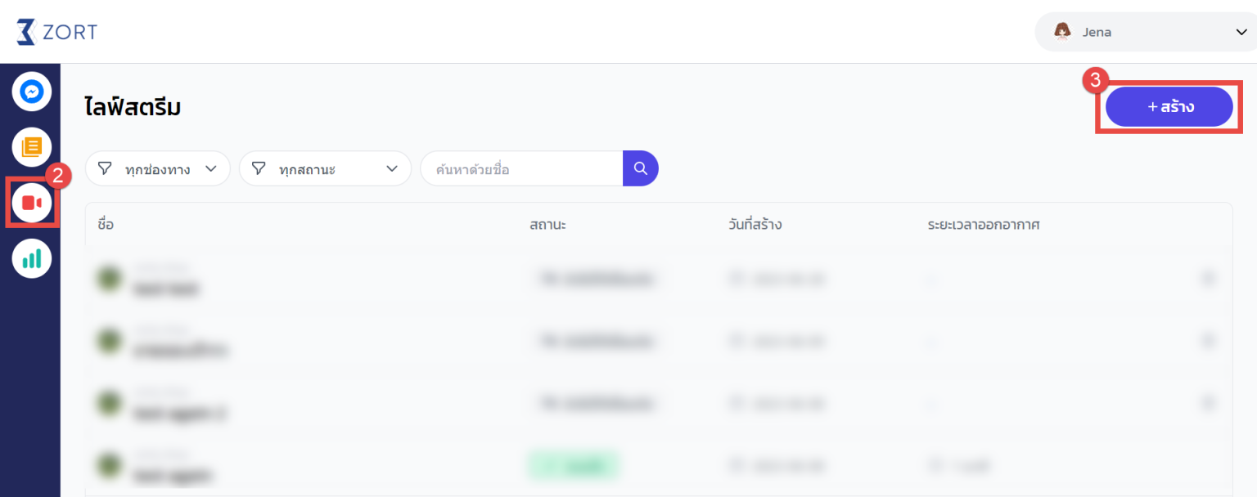Open the Jena account menu chevron

(1241, 32)
